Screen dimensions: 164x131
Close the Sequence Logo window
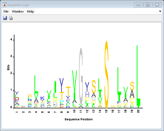pyautogui.click(x=157, y=5)
